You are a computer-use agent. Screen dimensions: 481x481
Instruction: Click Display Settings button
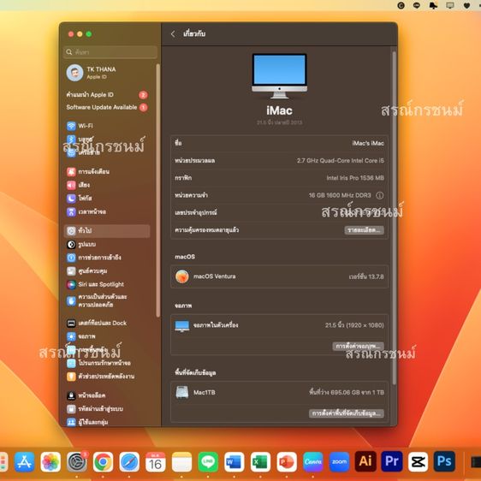(x=358, y=347)
